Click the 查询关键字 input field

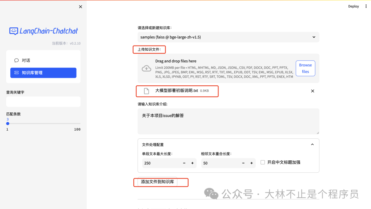(43, 102)
